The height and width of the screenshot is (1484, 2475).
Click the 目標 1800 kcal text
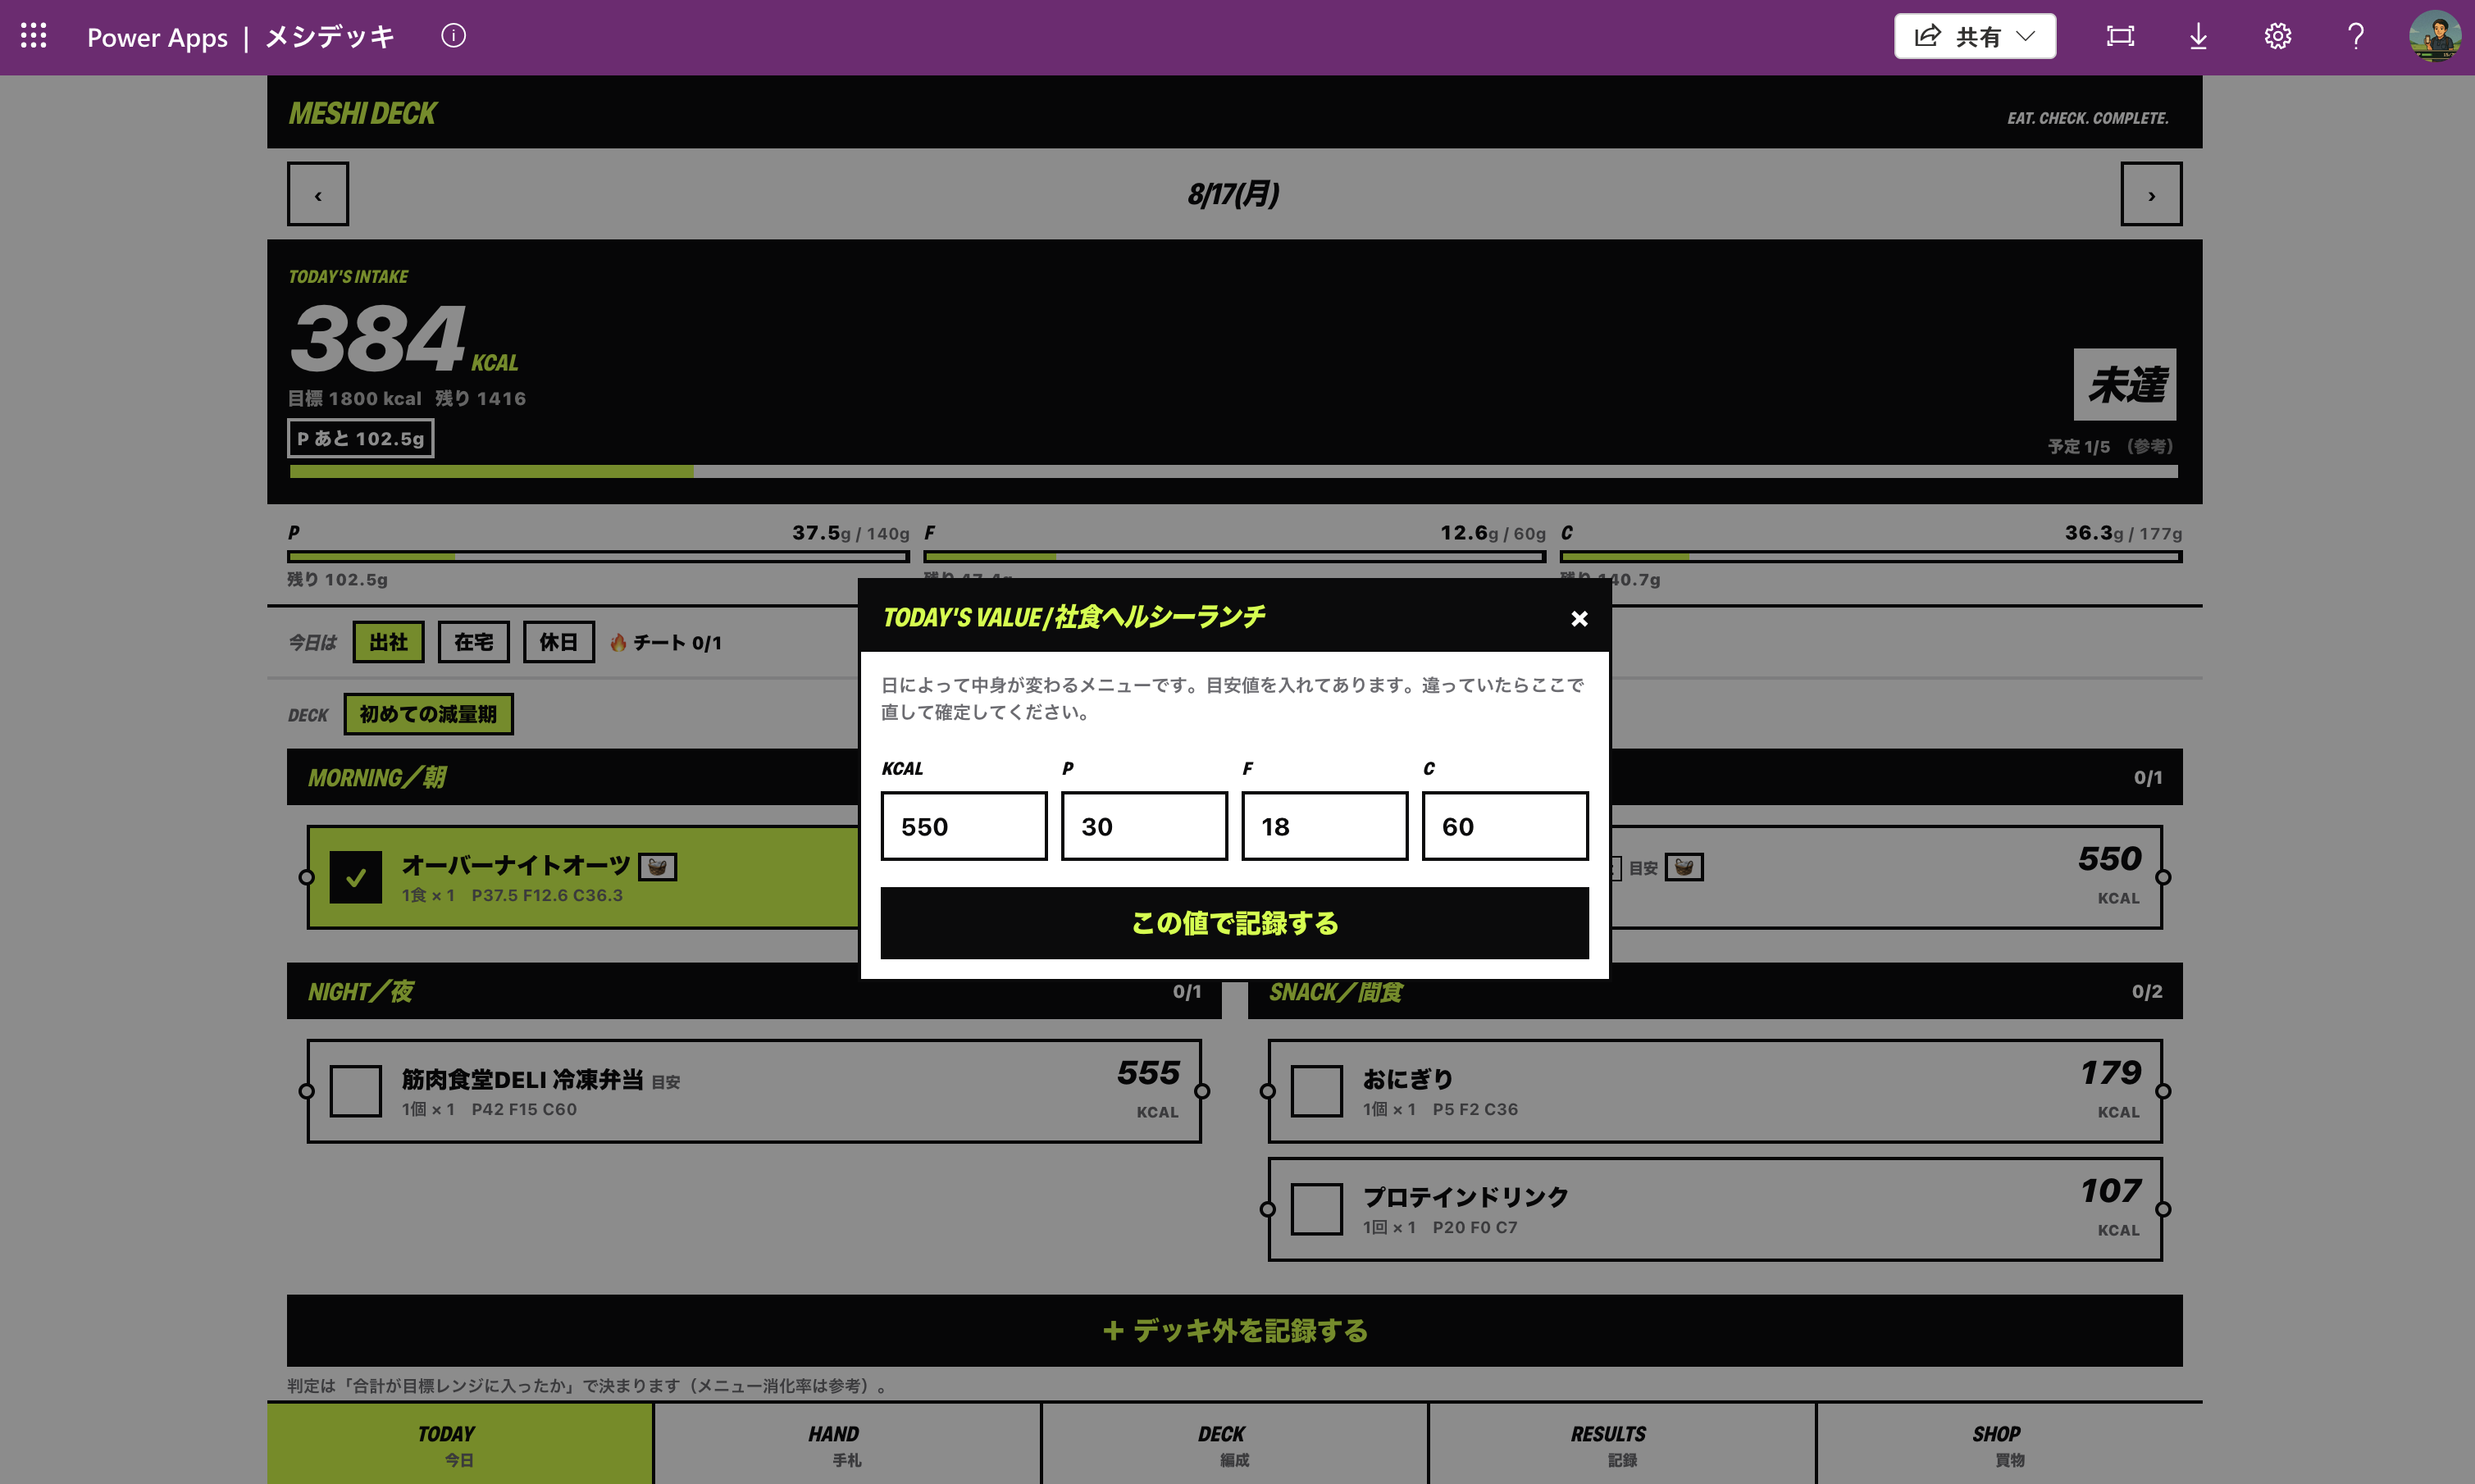click(x=355, y=399)
